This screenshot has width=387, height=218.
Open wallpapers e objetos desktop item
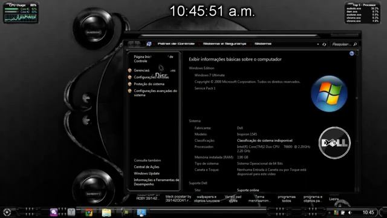207,199
